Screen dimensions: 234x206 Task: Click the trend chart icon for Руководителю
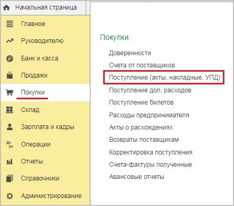tap(10, 41)
